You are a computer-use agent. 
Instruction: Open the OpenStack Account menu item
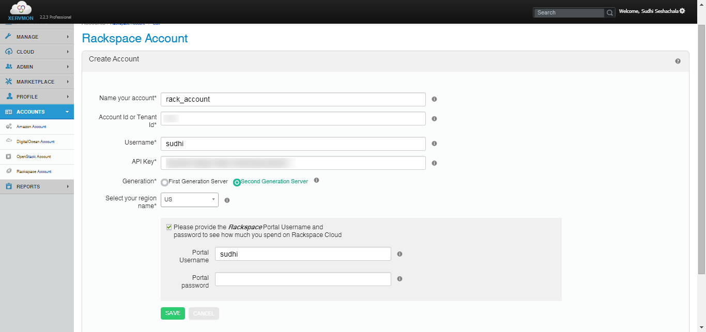point(33,156)
